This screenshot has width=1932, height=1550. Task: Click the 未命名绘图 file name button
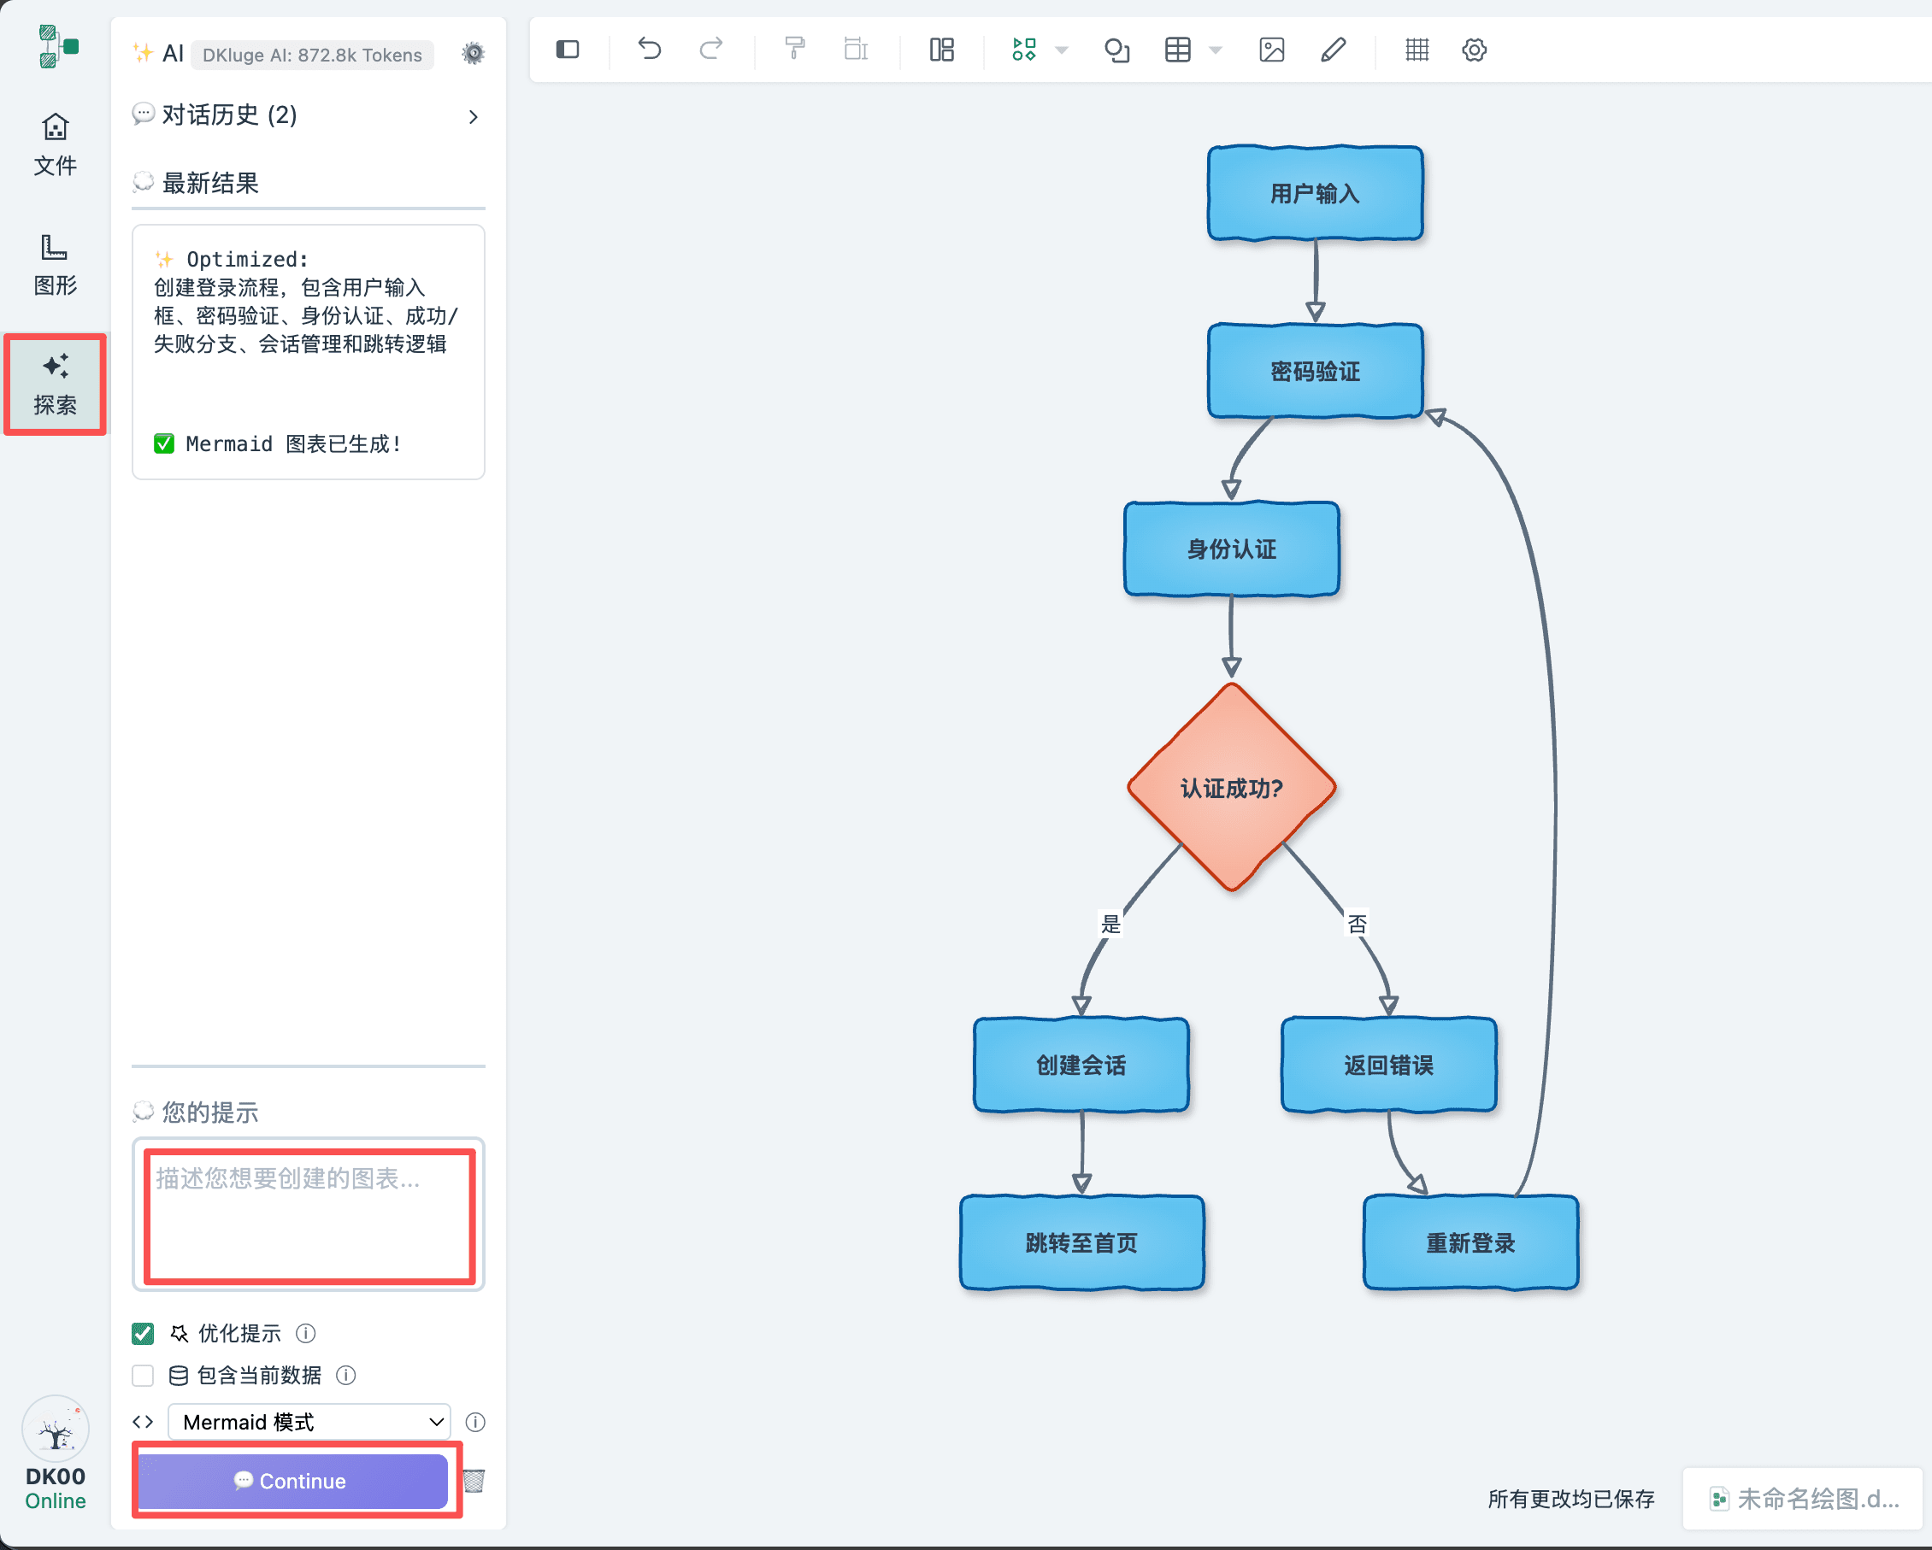[x=1803, y=1498]
